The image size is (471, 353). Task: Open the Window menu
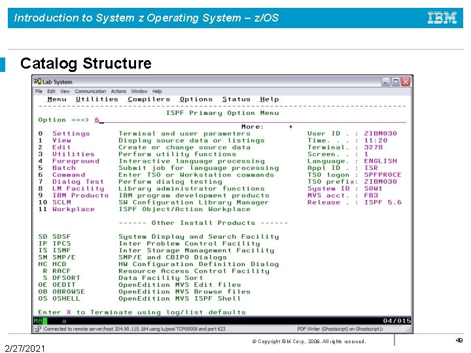[x=139, y=92]
